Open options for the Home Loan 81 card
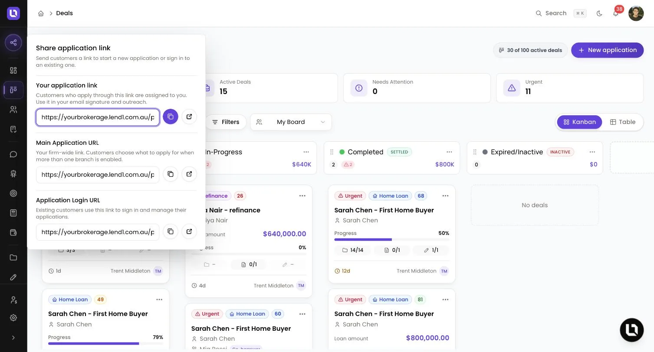The width and height of the screenshot is (654, 352). (x=445, y=300)
